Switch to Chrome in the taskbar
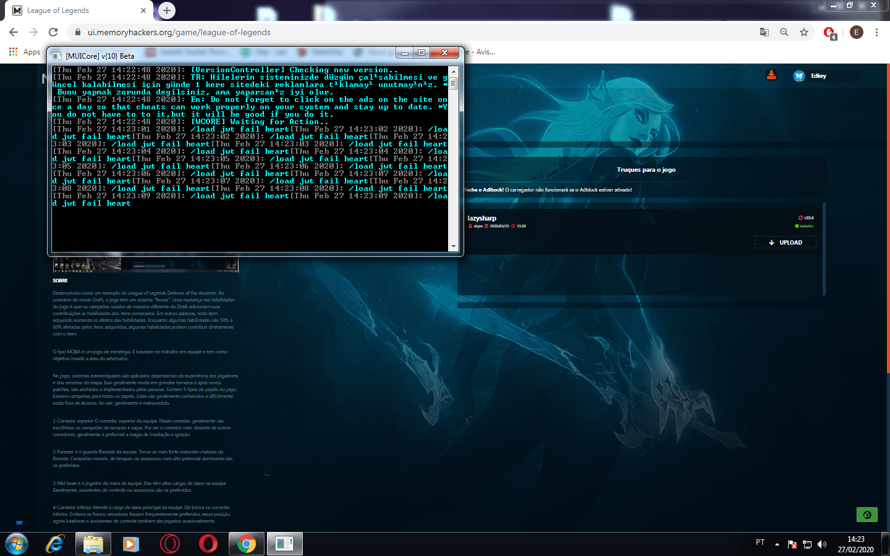Image resolution: width=890 pixels, height=556 pixels. tap(247, 544)
